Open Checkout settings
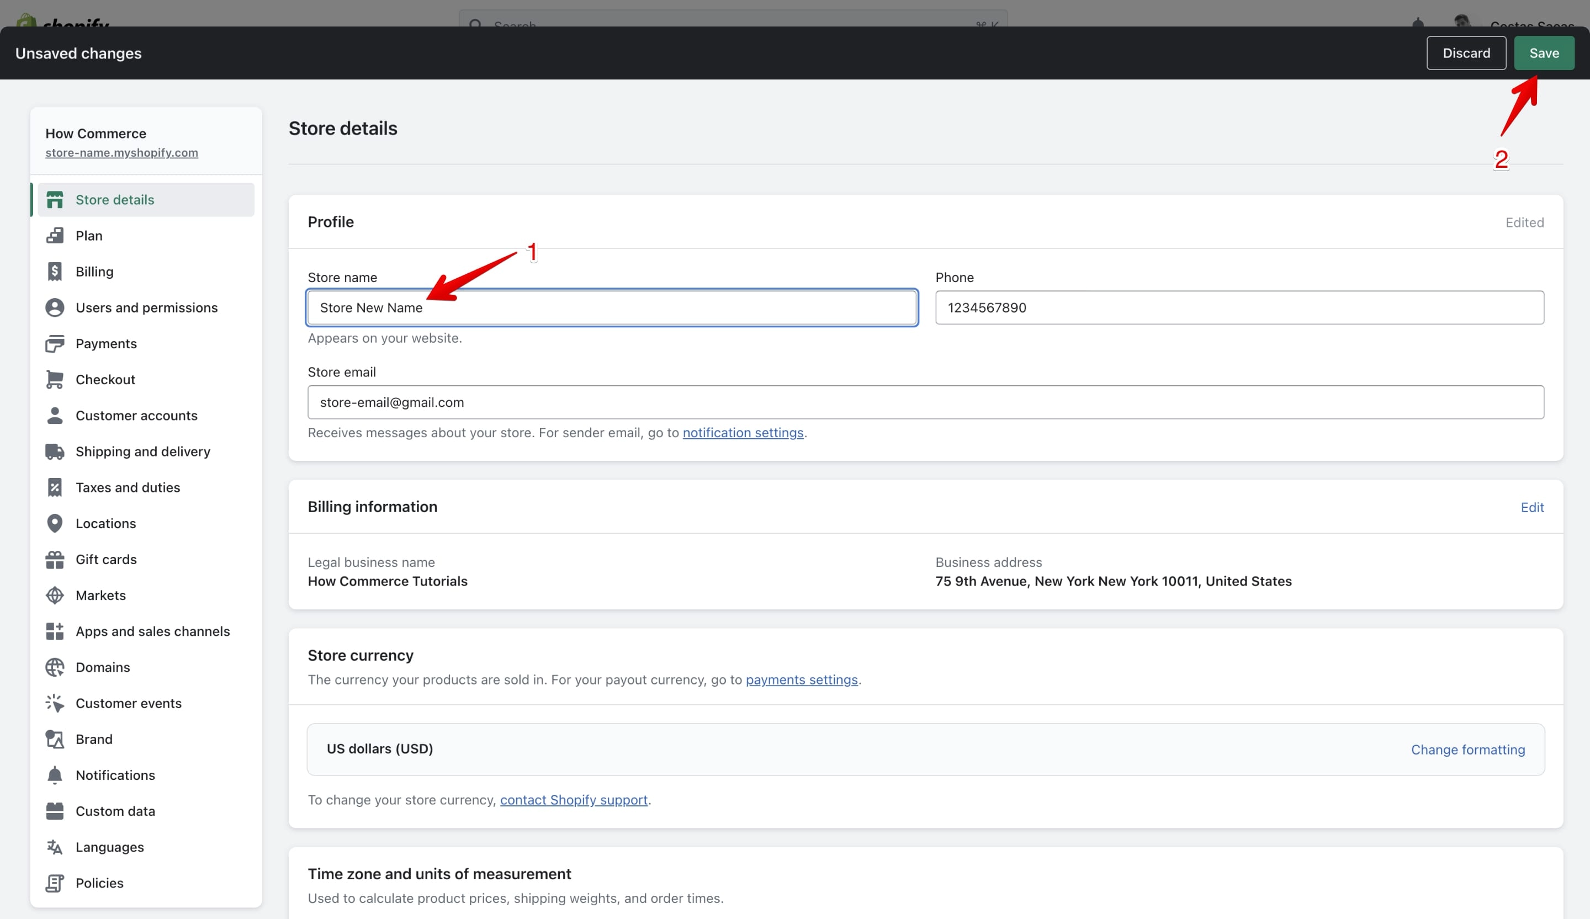The height and width of the screenshot is (919, 1590). [x=146, y=380]
